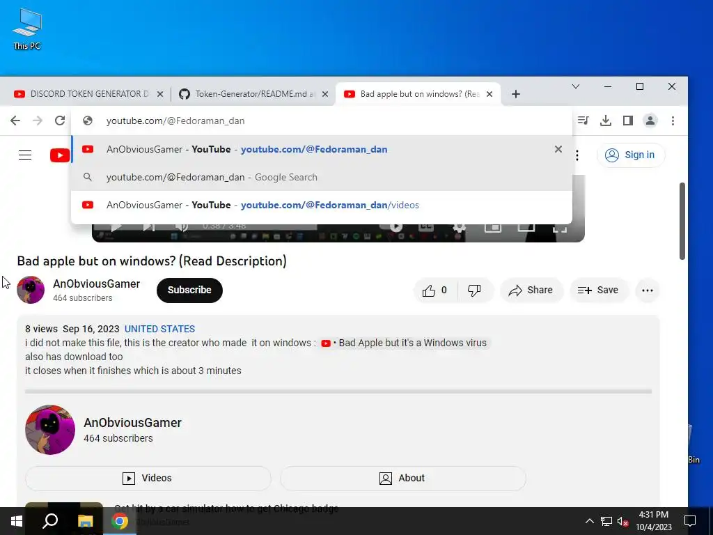This screenshot has width=713, height=535.
Task: Click the page vertical scrollbar
Action: (682, 221)
